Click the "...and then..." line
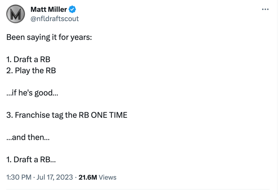 pyautogui.click(x=28, y=137)
